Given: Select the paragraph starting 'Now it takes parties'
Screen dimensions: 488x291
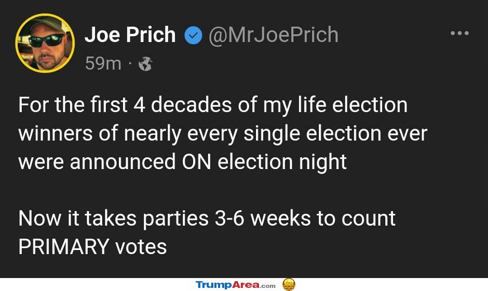Looking at the screenshot, I should pos(207,232).
